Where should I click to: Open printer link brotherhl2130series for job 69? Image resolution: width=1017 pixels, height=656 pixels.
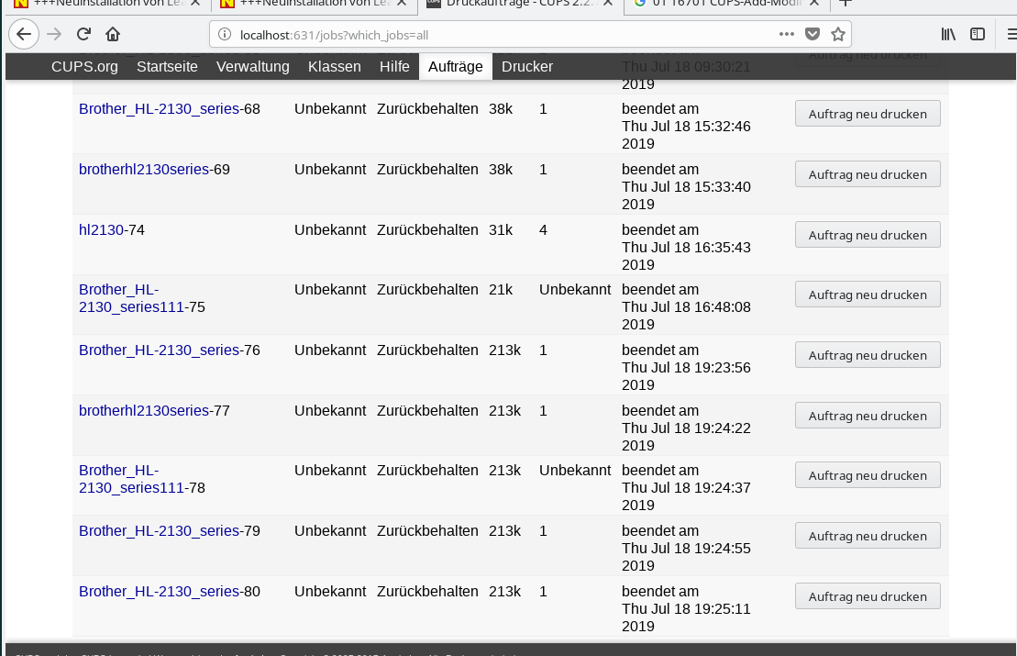click(x=144, y=170)
